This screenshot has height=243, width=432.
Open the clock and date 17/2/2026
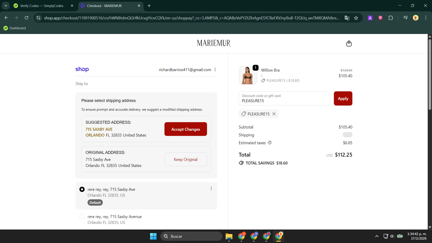point(417,236)
